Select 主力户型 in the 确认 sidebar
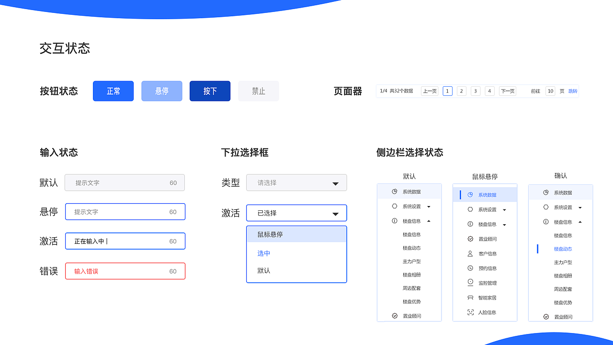613x345 pixels. (563, 263)
